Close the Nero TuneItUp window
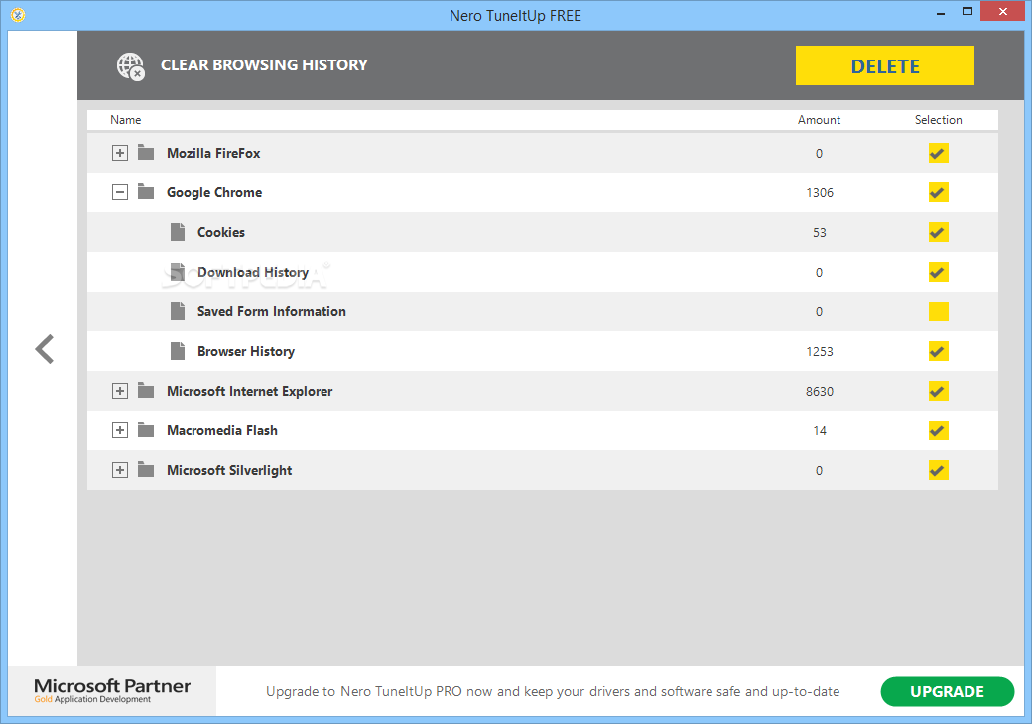Image resolution: width=1032 pixels, height=724 pixels. pos(1002,11)
